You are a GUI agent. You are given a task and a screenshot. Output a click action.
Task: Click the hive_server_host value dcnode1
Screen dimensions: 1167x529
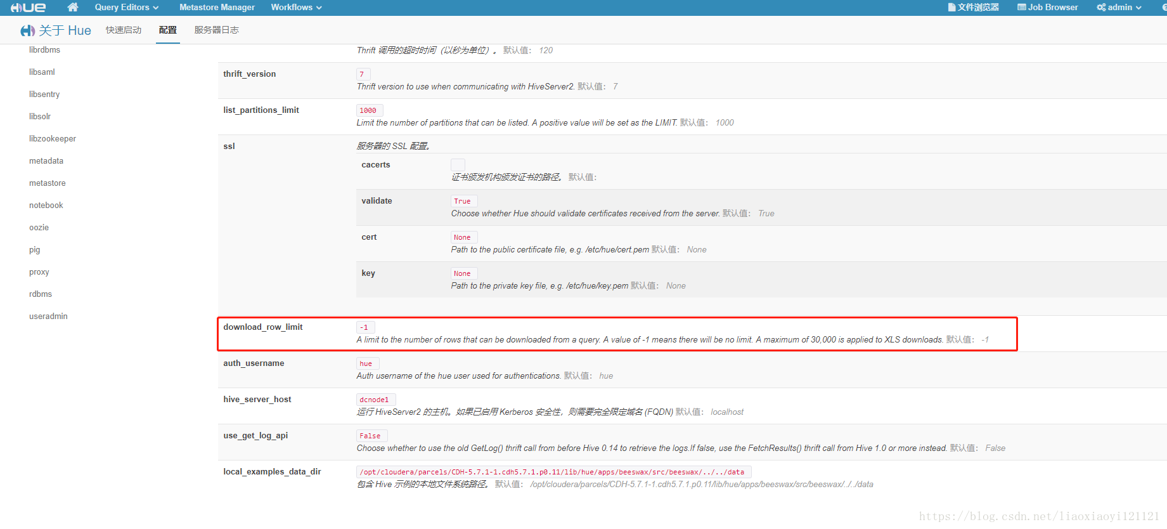point(376,400)
